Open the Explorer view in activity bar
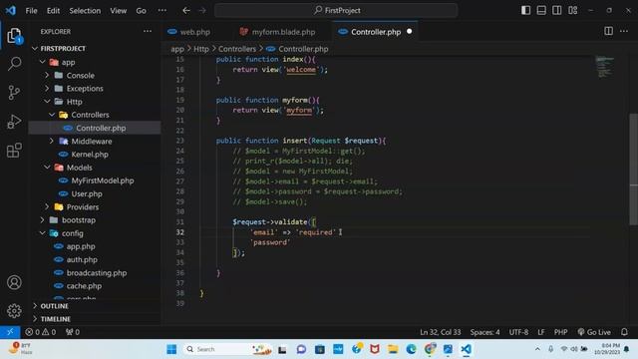Screen dimensions: 638x359 tap(14, 36)
